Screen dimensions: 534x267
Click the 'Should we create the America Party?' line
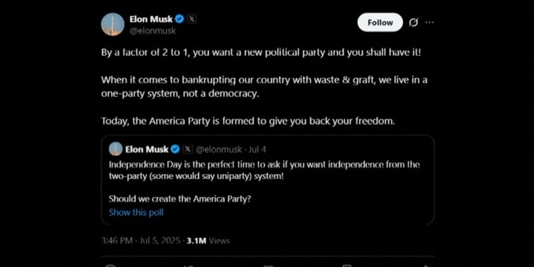(x=180, y=198)
